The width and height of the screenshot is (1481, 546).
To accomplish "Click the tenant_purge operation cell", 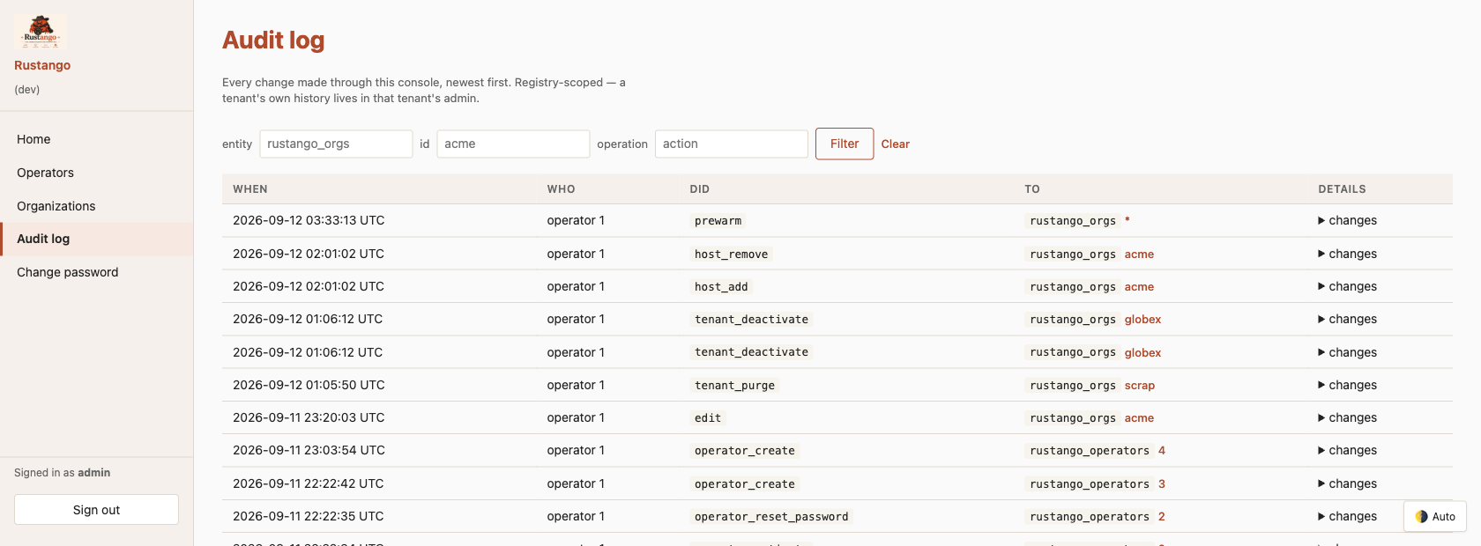I will tap(734, 385).
